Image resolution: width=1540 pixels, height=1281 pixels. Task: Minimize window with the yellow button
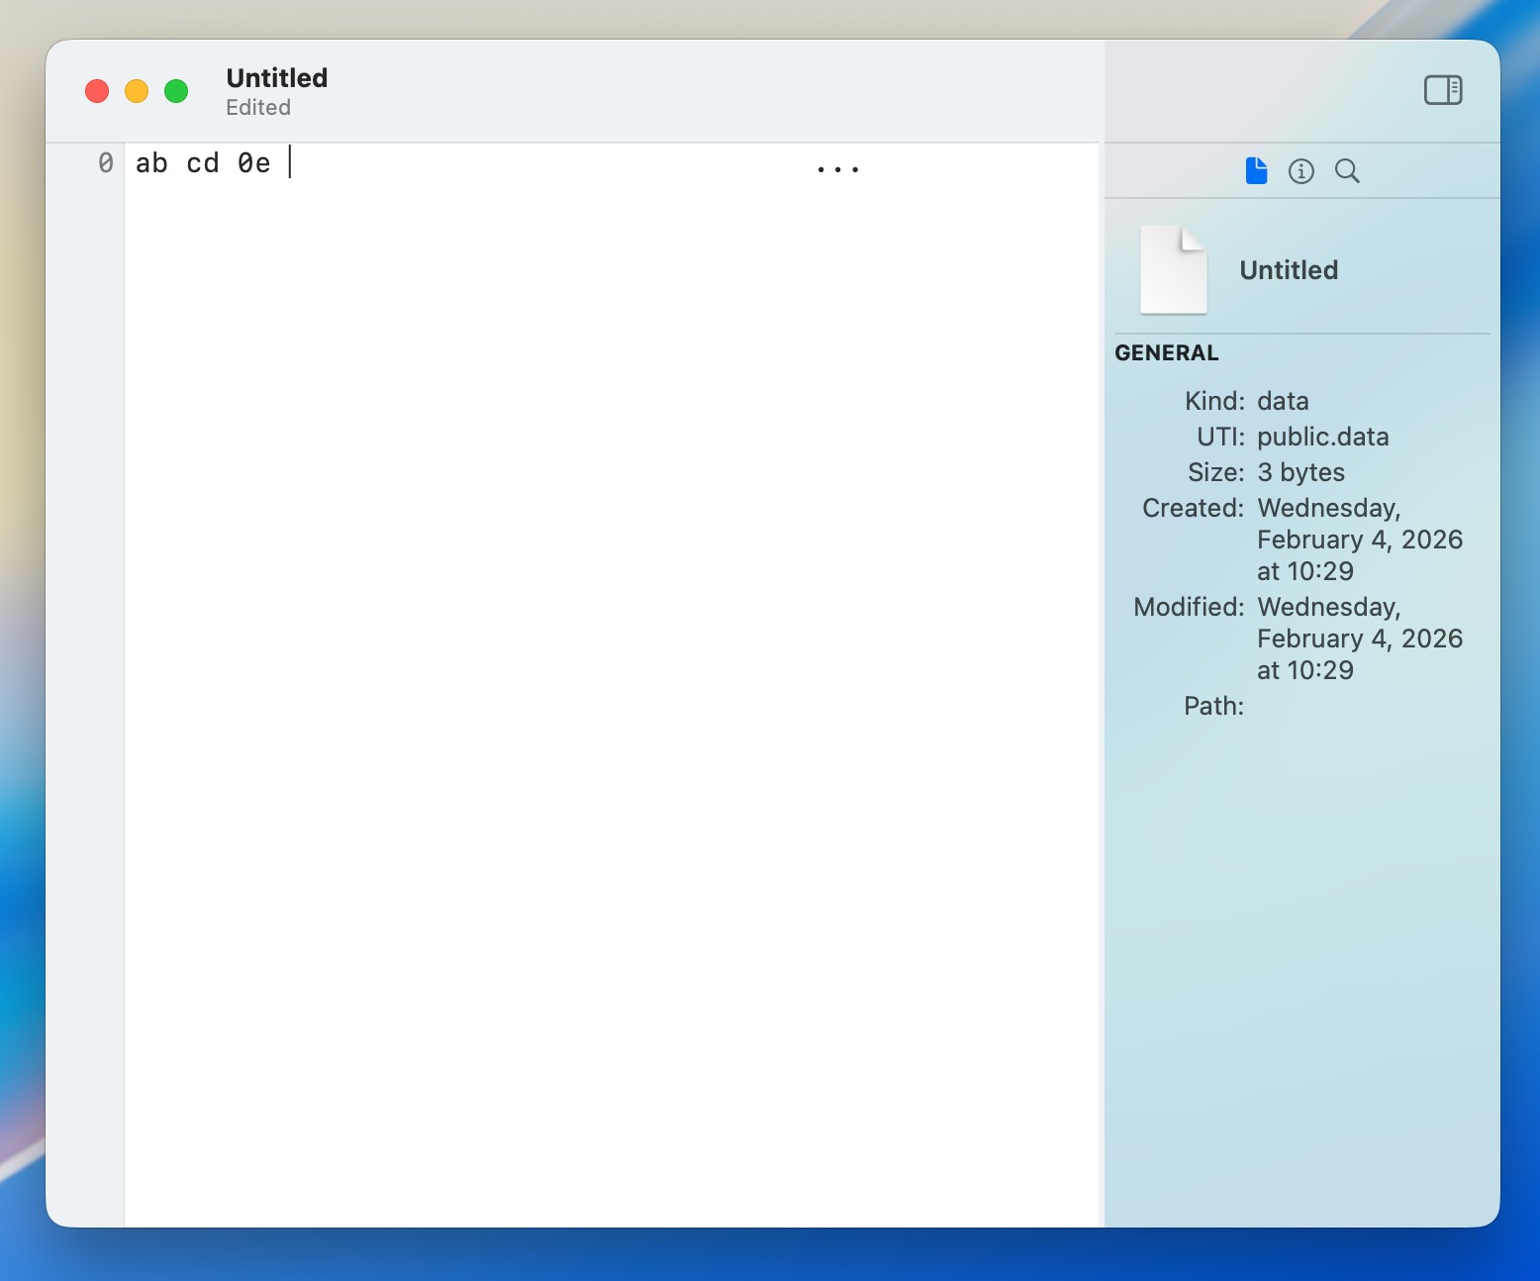pos(137,91)
